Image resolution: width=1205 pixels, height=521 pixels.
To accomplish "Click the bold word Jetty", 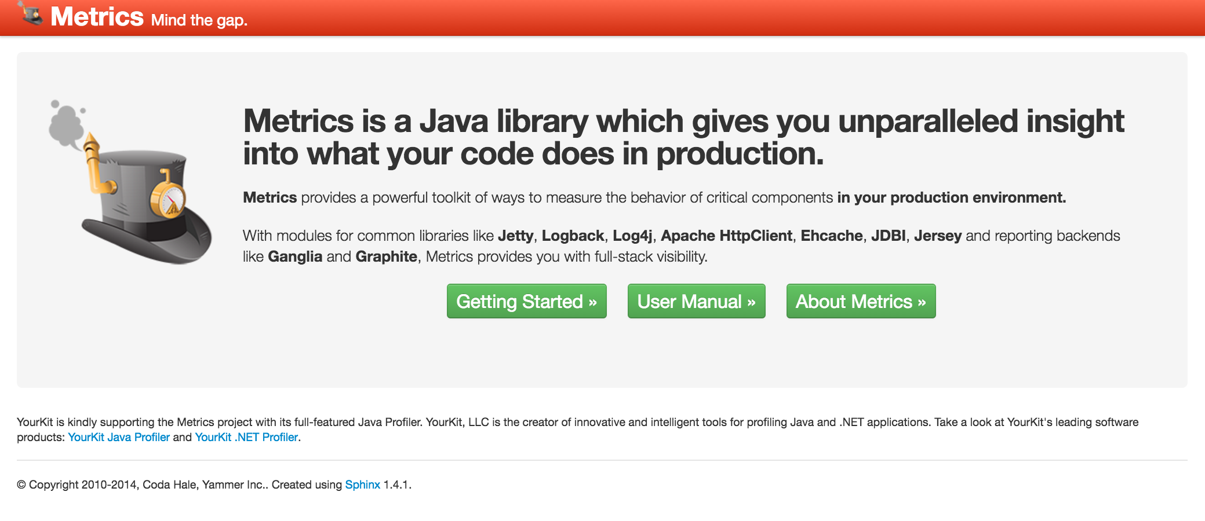I will coord(515,236).
